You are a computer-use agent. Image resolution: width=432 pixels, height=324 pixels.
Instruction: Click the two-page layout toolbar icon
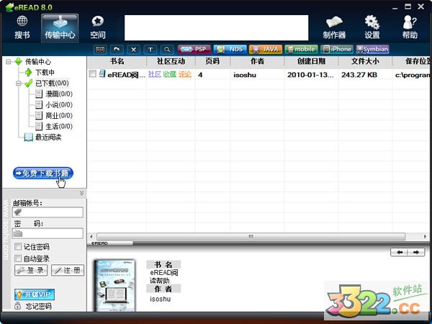100,50
